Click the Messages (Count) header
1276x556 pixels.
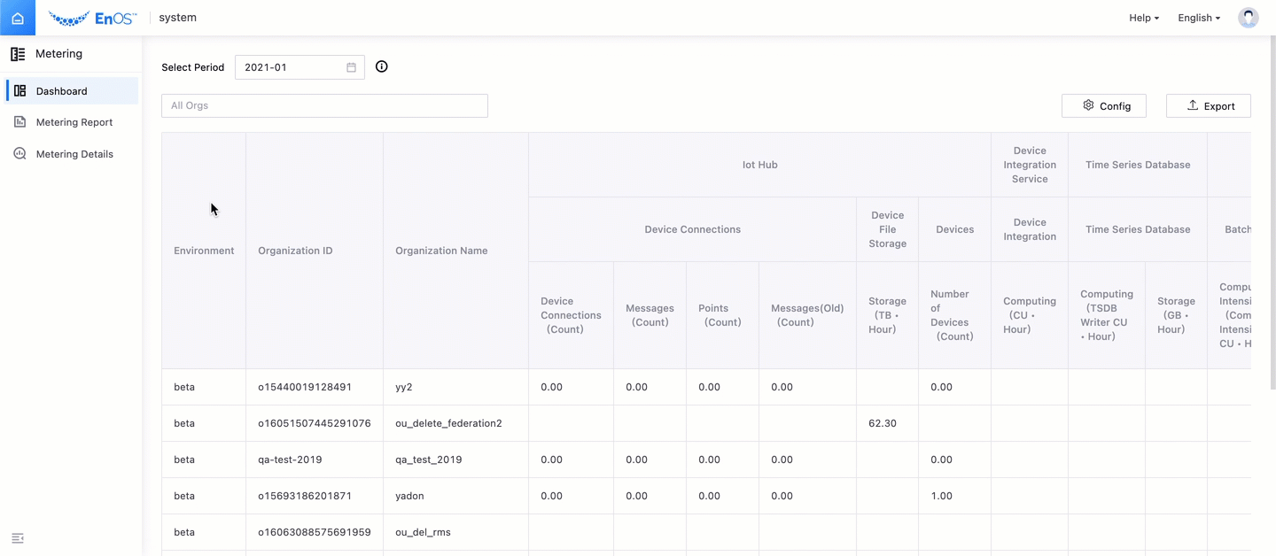point(650,315)
